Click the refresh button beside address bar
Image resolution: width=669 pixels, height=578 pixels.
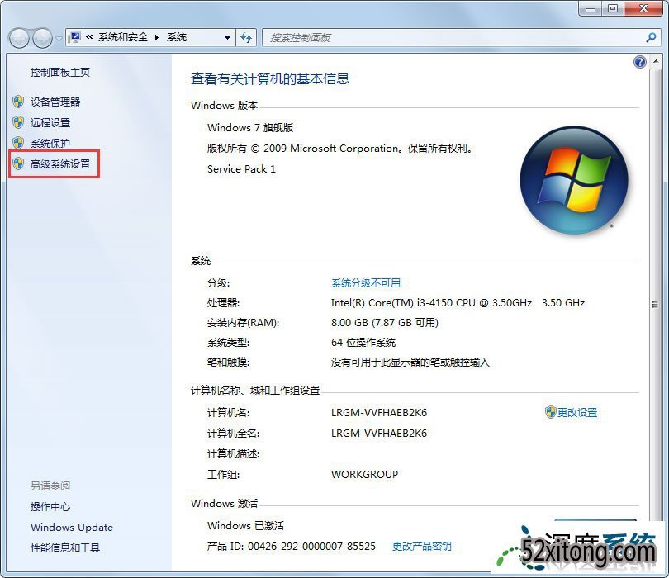point(246,37)
